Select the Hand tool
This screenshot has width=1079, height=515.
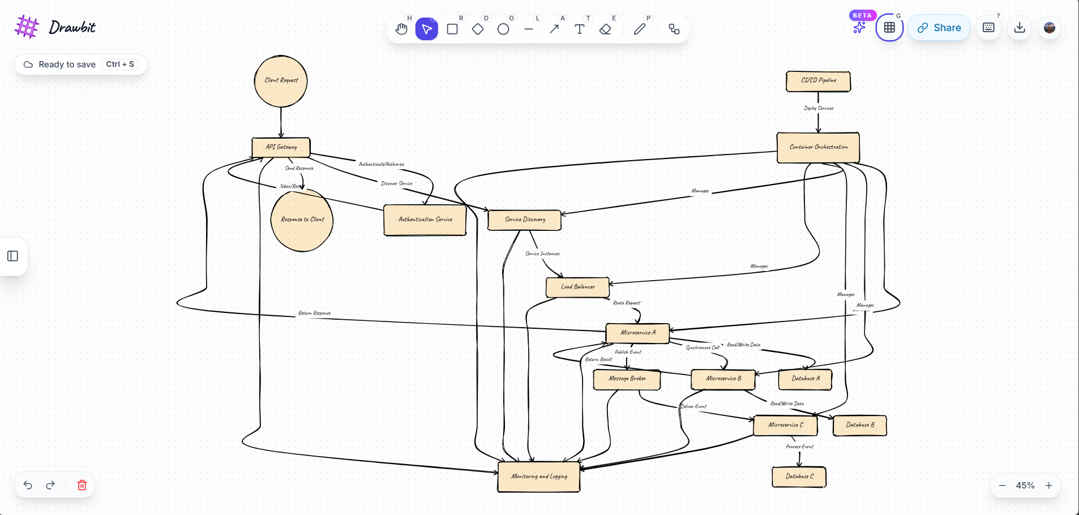(x=401, y=29)
